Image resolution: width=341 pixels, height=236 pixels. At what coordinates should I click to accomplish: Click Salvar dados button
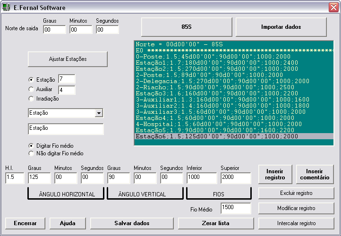click(132, 223)
